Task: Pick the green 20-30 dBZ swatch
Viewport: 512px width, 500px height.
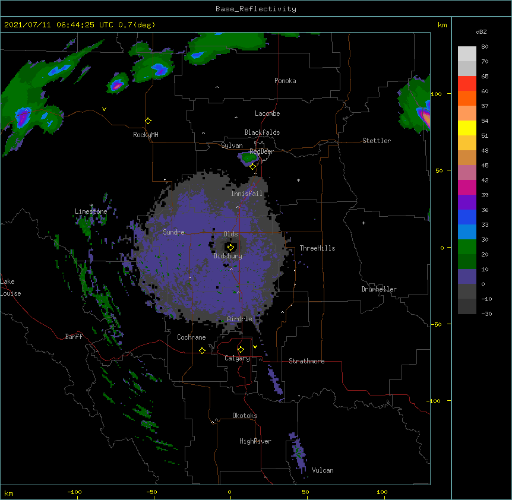Action: point(467,247)
